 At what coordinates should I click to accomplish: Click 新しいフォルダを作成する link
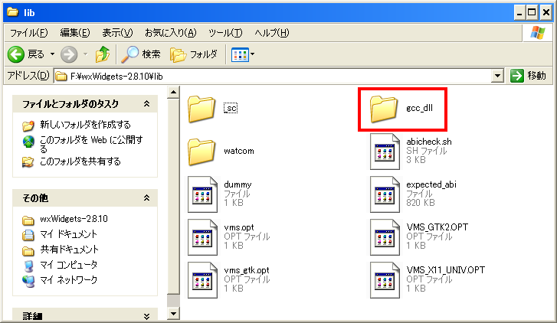85,125
